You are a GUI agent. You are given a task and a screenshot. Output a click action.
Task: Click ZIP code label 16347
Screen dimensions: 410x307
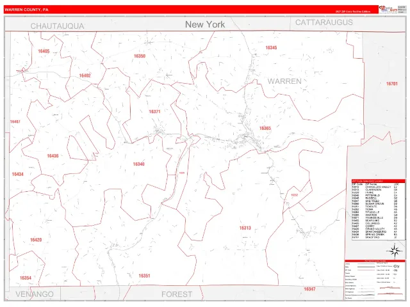(x=309, y=289)
